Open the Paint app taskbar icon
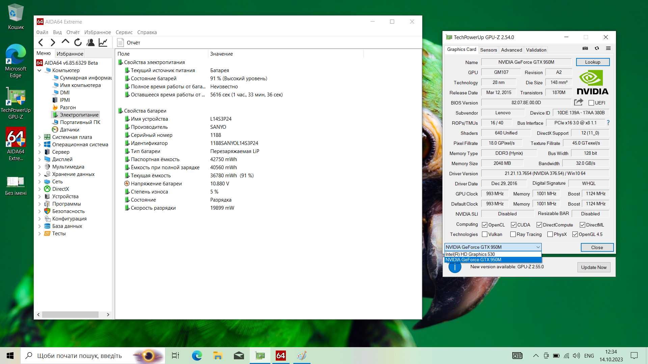Screen dimensions: 648x364 tap(302, 356)
